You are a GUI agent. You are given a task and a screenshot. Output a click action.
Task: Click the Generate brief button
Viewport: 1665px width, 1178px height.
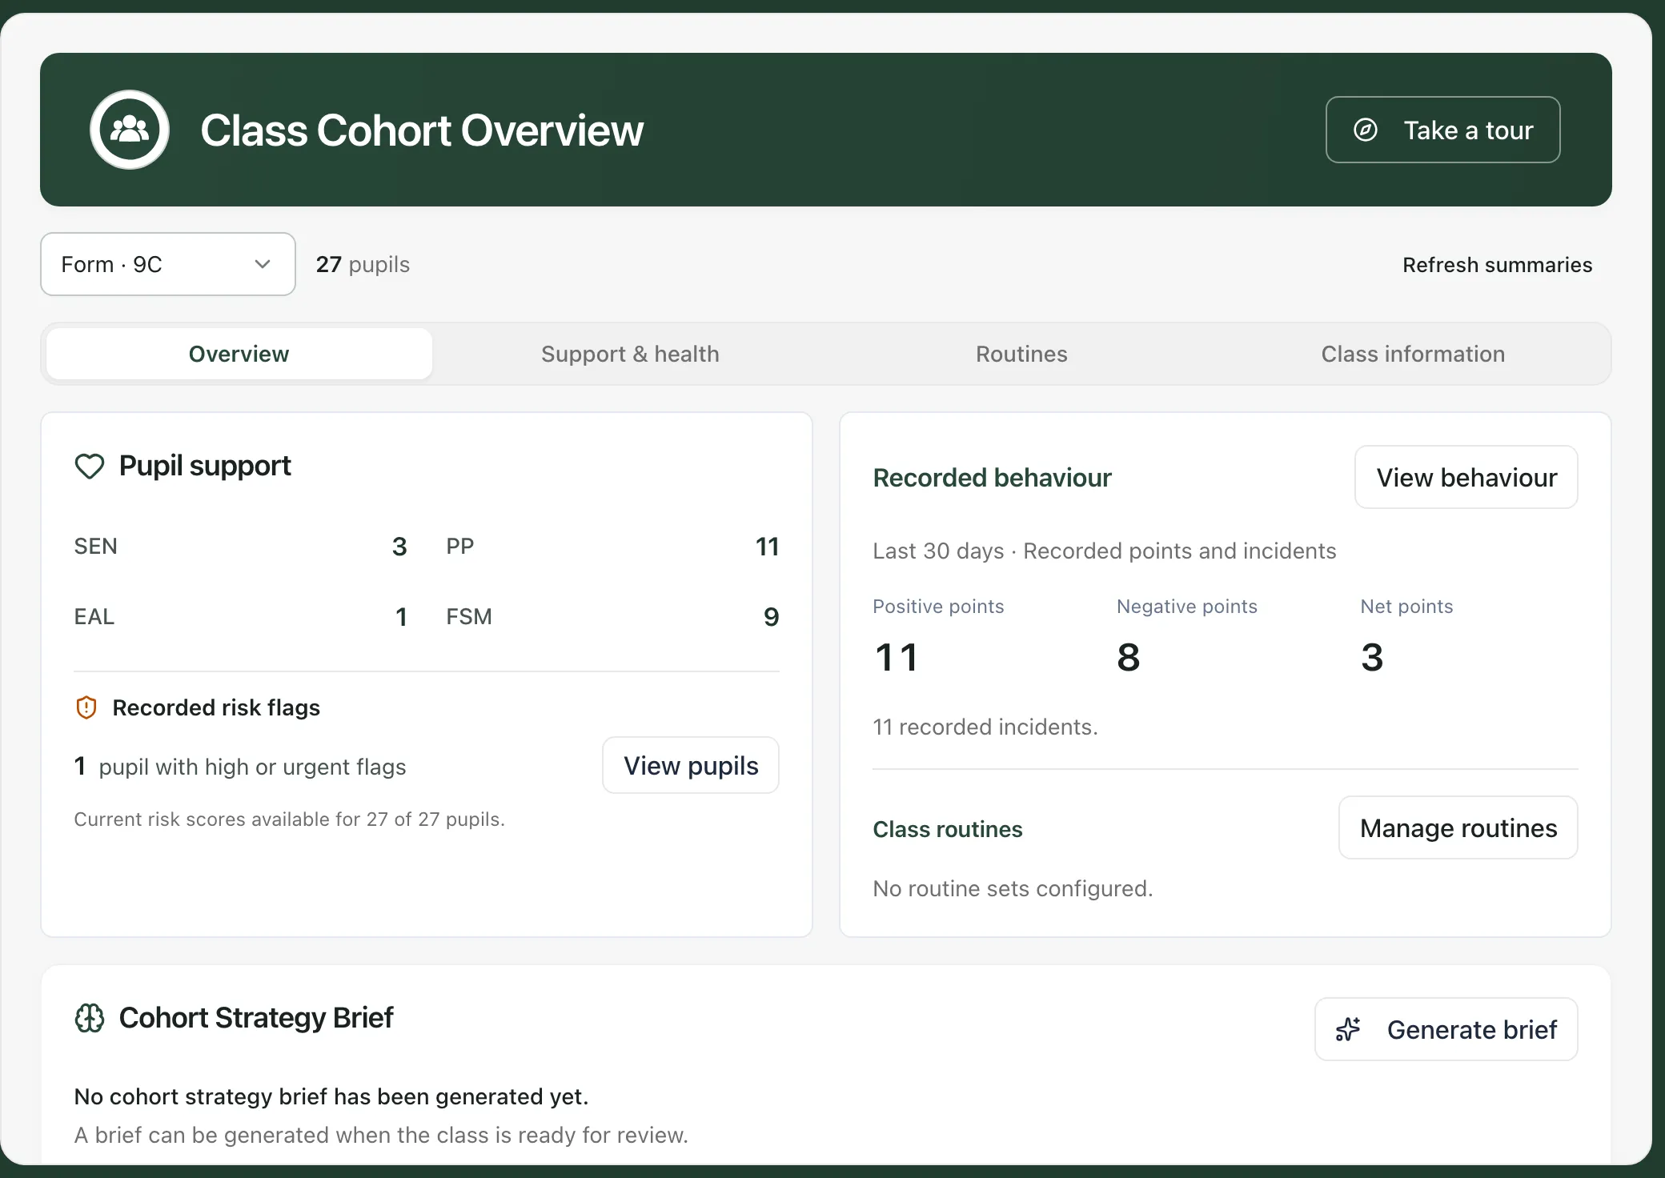(x=1446, y=1029)
